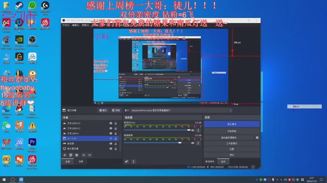Image resolution: width=327 pixels, height=183 pixels.
Task: Switch to the 转场特效 tab
Action: pos(210,161)
